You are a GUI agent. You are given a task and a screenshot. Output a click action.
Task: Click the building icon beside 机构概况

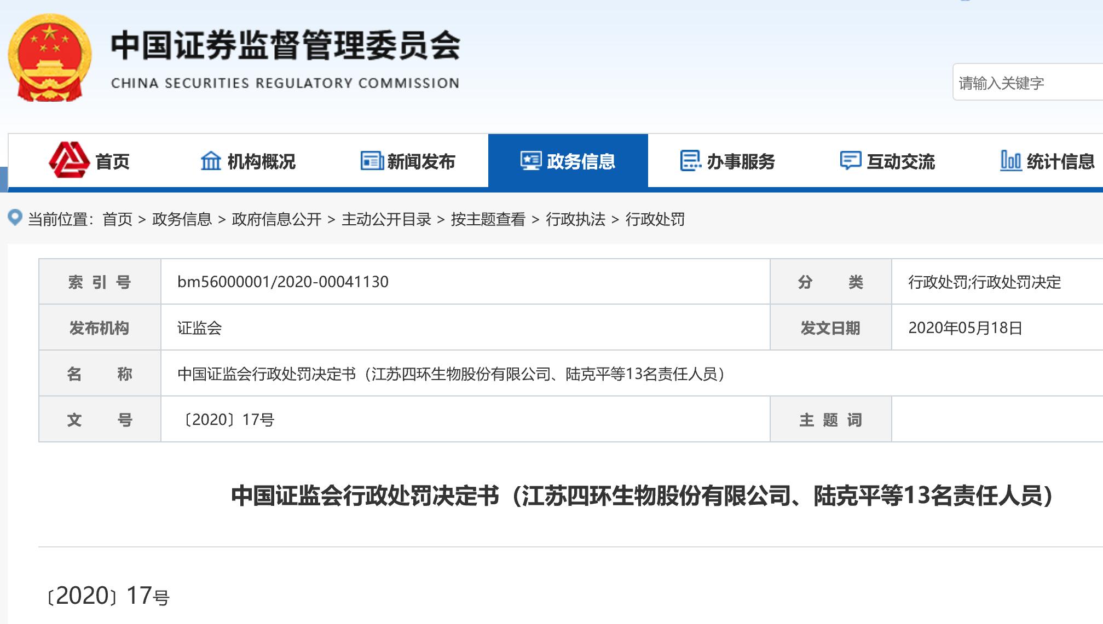211,161
